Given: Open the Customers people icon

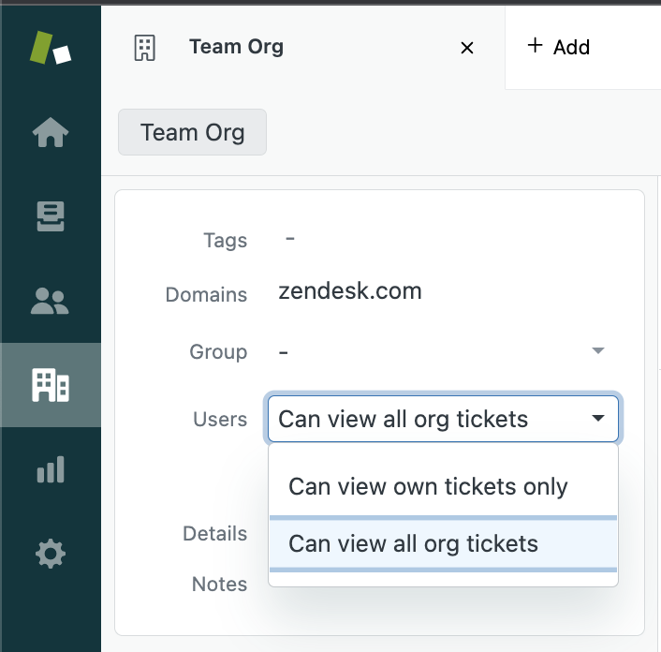Looking at the screenshot, I should click(x=51, y=301).
